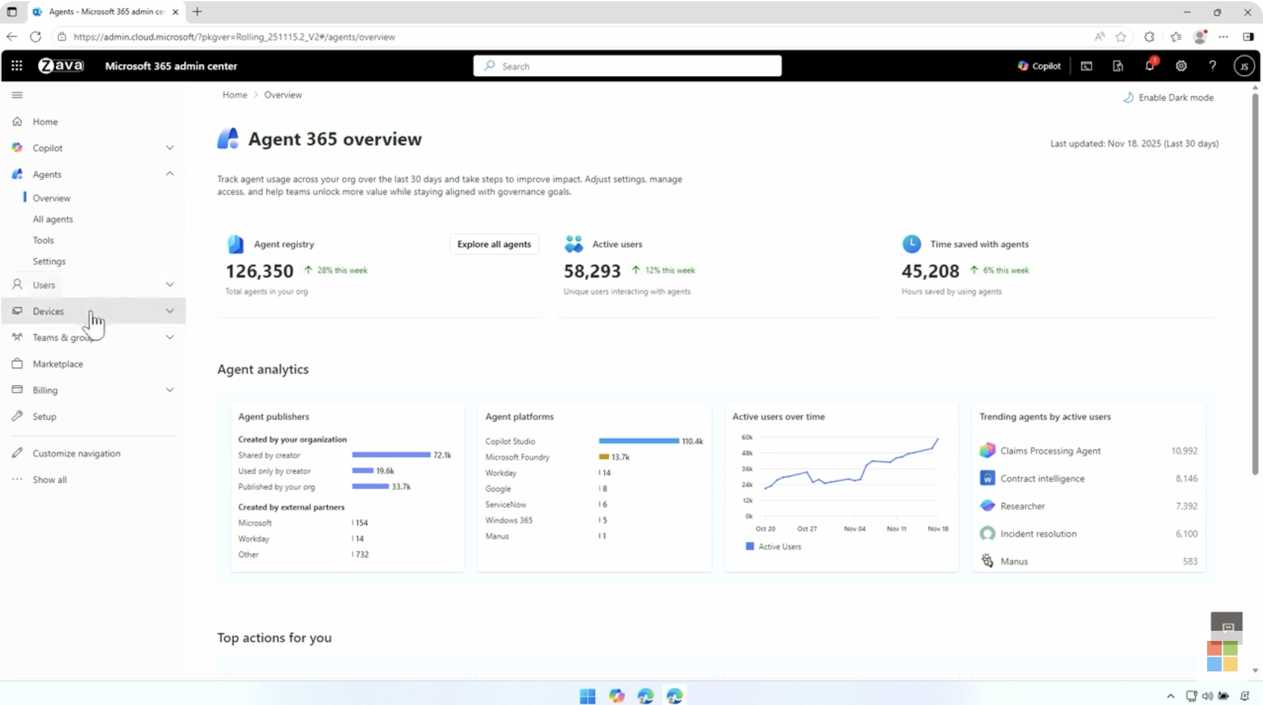
Task: Open the Help question mark icon
Action: tap(1212, 65)
